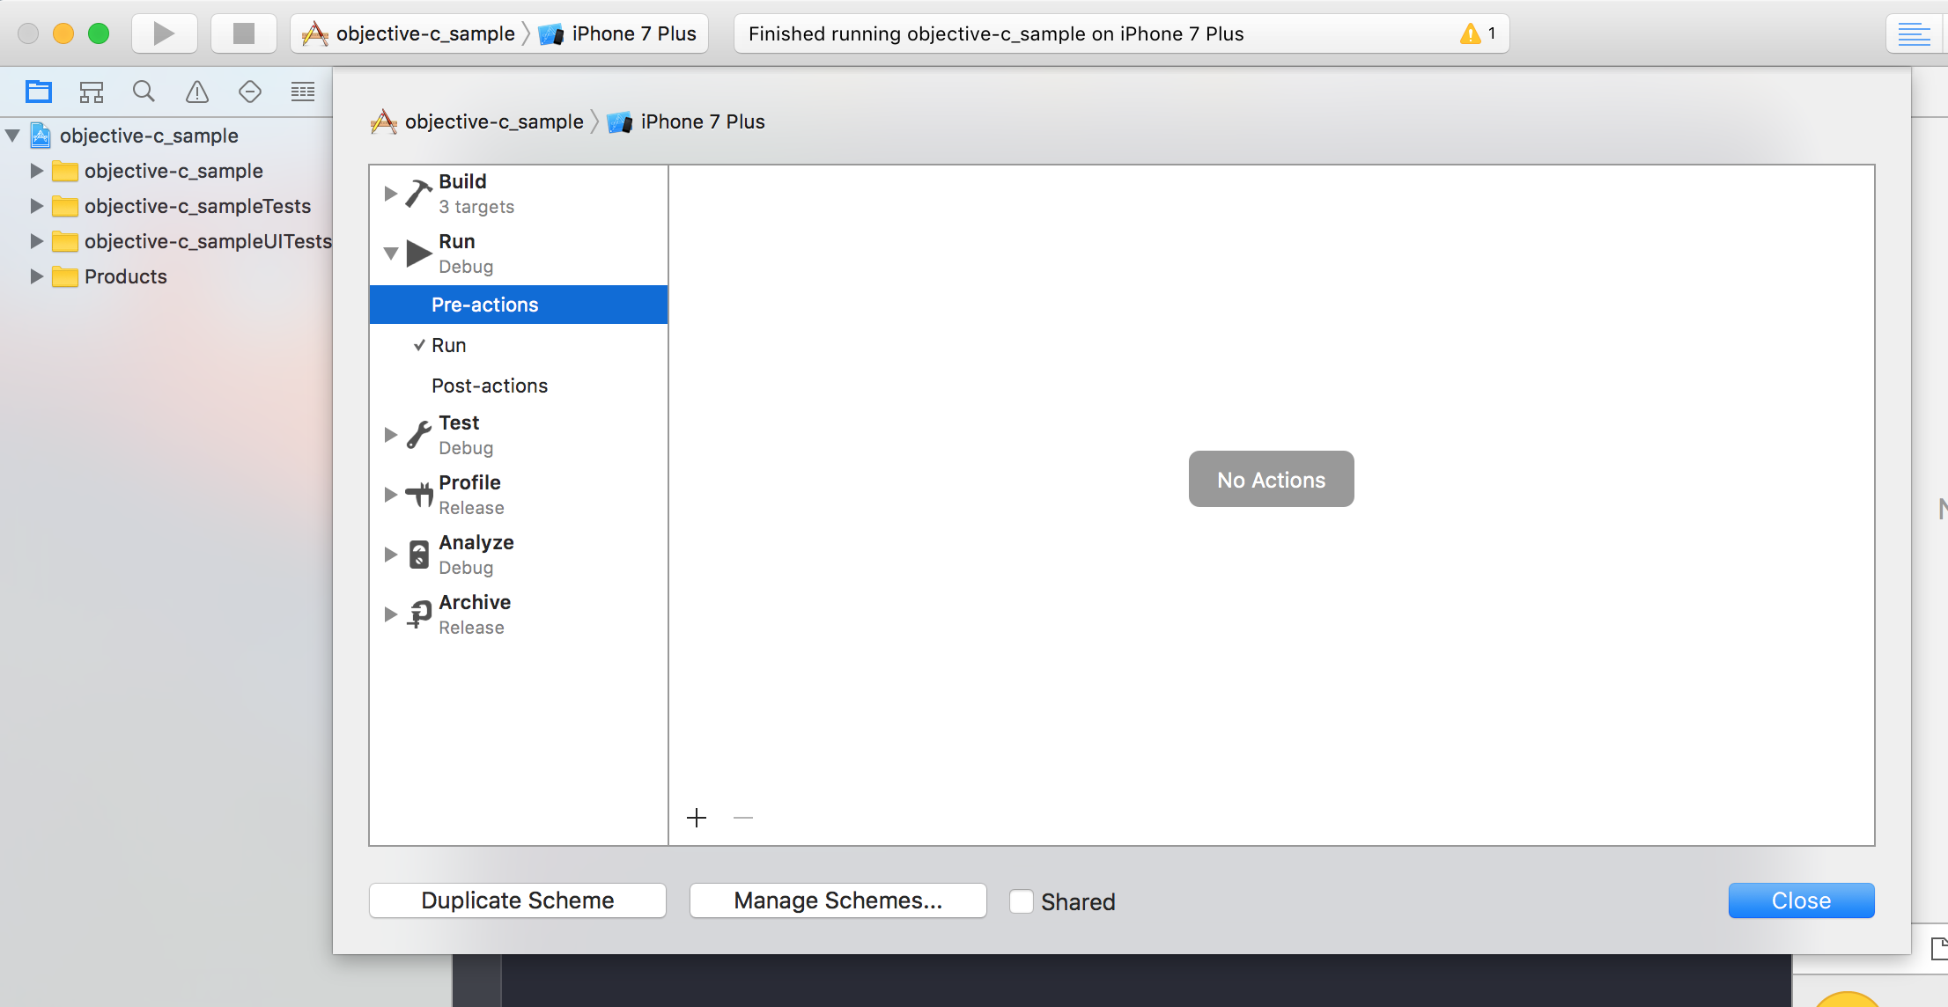Expand the objective-c_sampleTests folder

click(x=36, y=206)
